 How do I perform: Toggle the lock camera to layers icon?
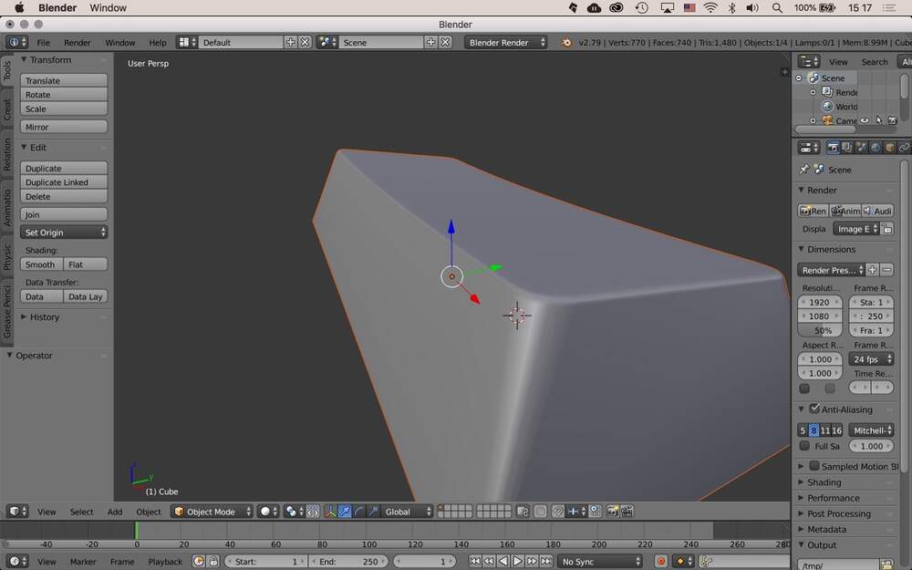tap(523, 512)
